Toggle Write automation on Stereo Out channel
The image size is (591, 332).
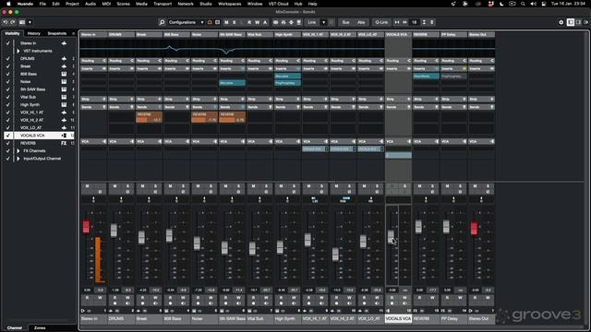click(488, 298)
